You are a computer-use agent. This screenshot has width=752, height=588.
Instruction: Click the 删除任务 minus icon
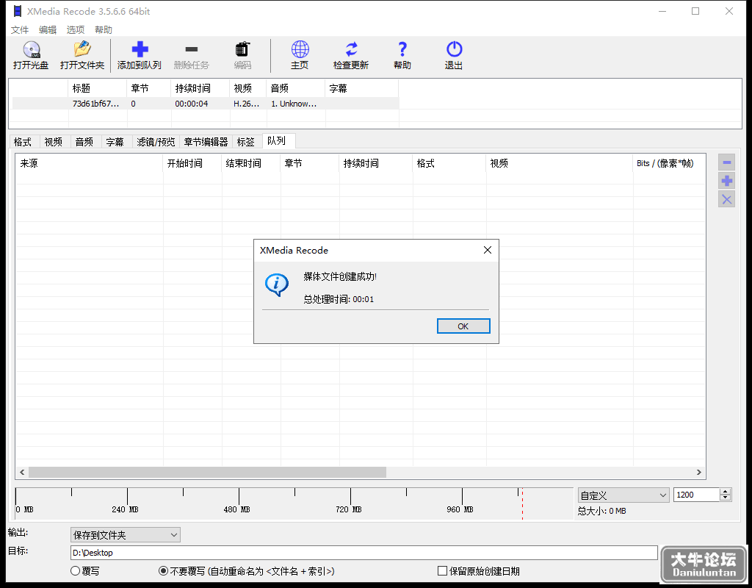pos(192,49)
